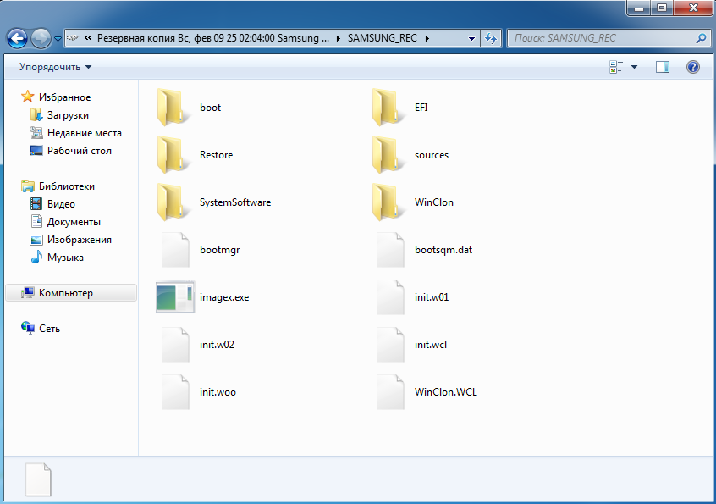716x504 pixels.
Task: Click the Back navigation arrow
Action: click(18, 38)
